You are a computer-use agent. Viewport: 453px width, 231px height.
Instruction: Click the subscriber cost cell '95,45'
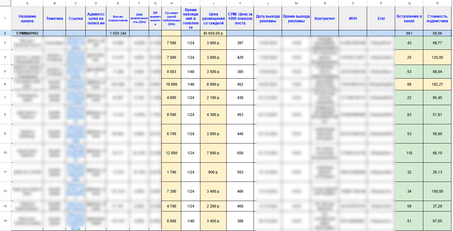(437, 98)
